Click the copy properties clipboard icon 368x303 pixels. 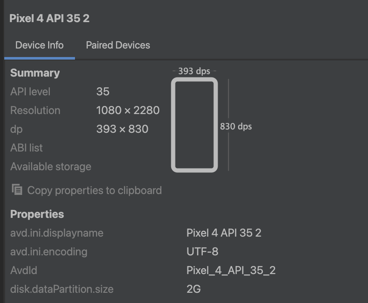(x=17, y=189)
